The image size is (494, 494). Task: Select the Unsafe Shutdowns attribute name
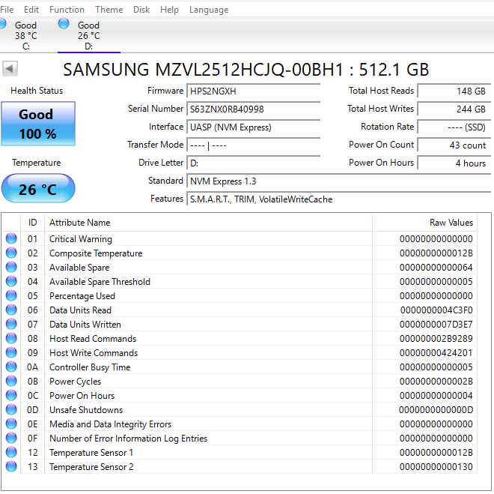(86, 410)
